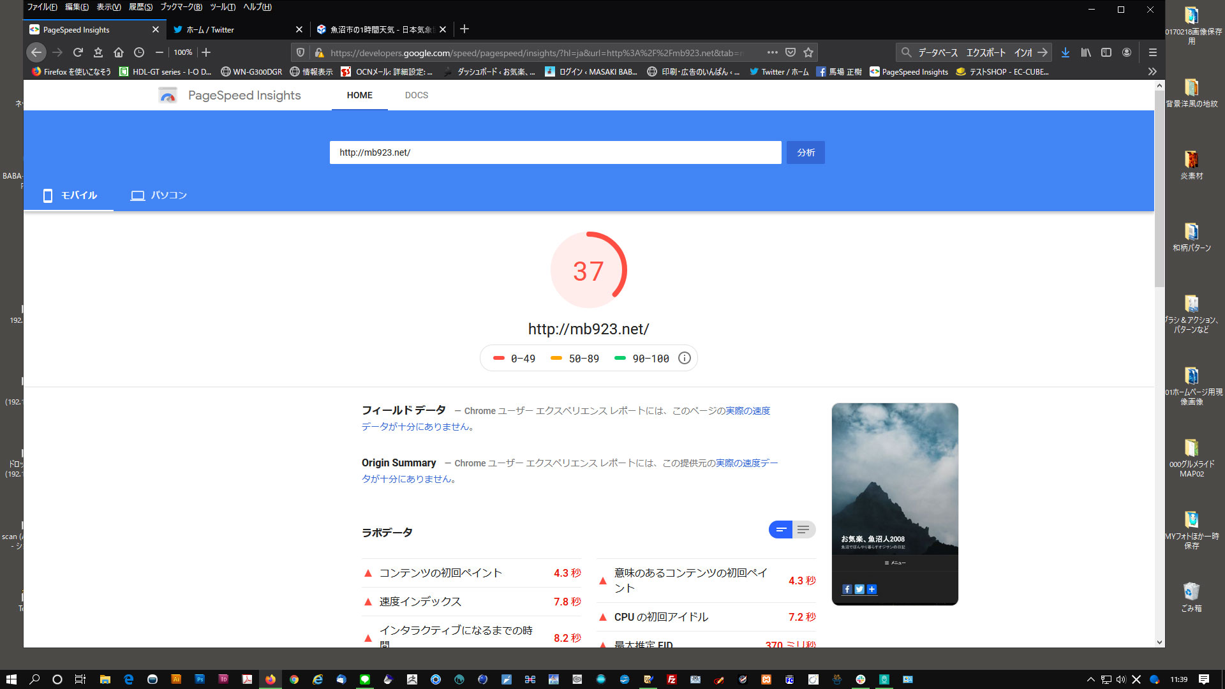Click the score scale info icon
Image resolution: width=1225 pixels, height=689 pixels.
[x=685, y=358]
